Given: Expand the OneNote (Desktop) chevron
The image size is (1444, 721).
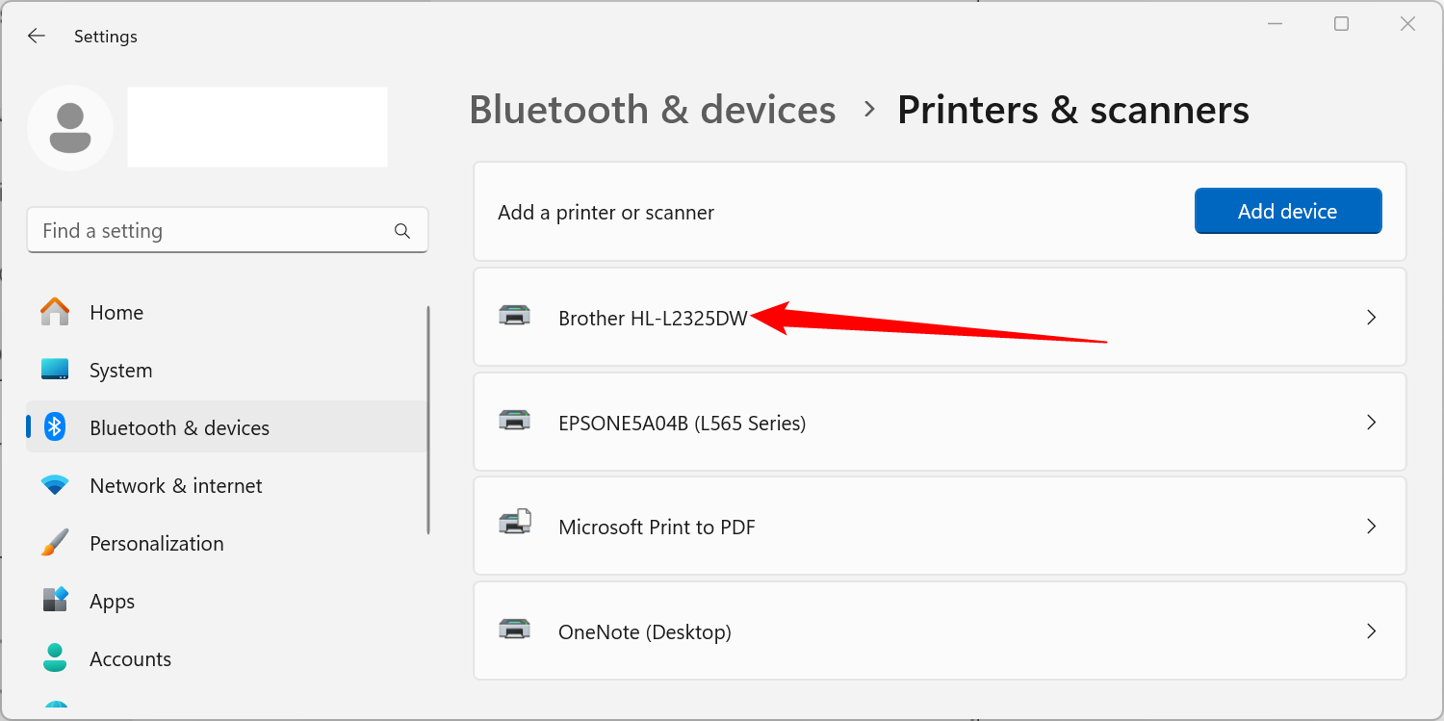Looking at the screenshot, I should 1372,631.
